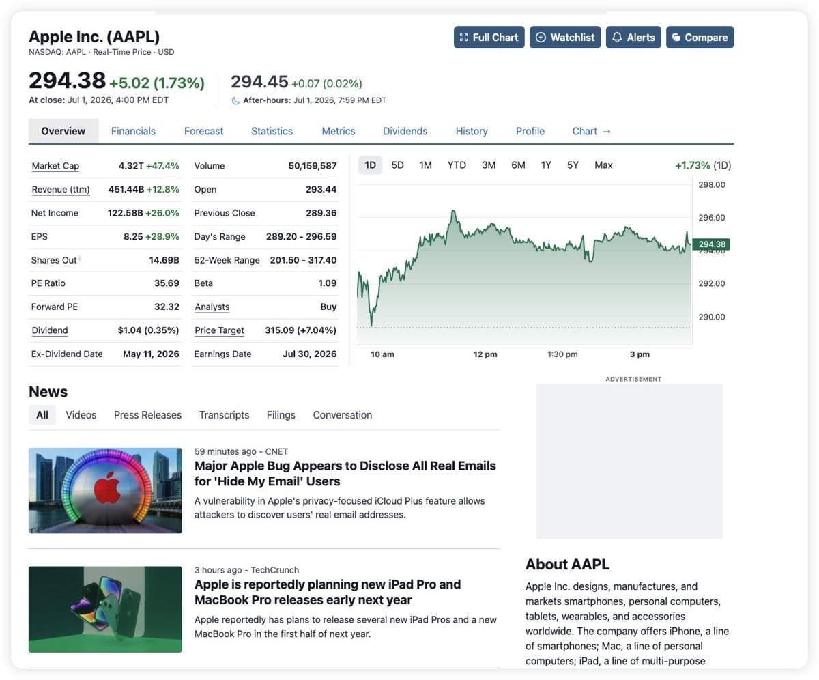Filter news by Videos
The image size is (819, 680).
[81, 415]
